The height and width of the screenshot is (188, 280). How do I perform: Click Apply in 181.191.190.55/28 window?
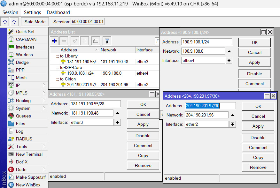pos(143,124)
